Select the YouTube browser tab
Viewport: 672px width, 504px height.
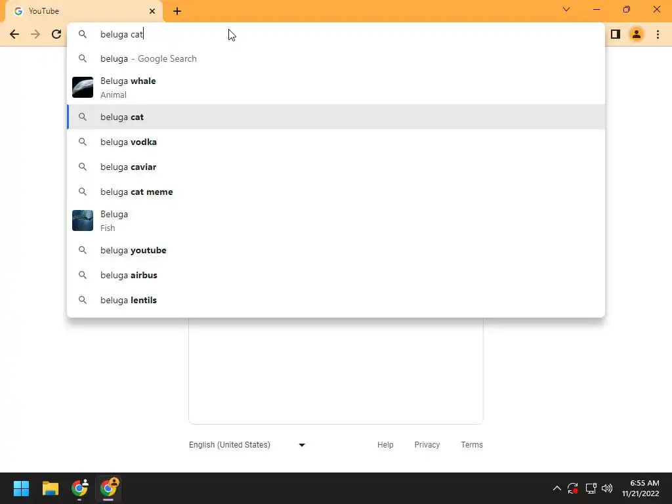tap(84, 11)
